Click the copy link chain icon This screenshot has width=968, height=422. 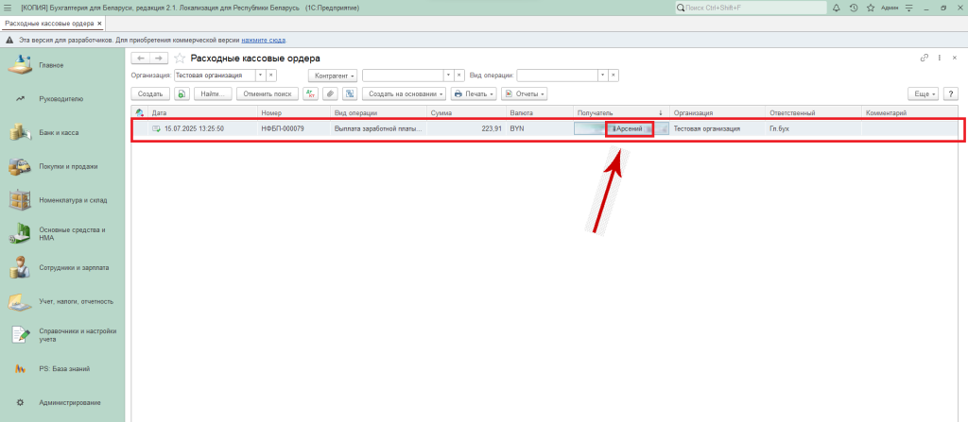(925, 59)
